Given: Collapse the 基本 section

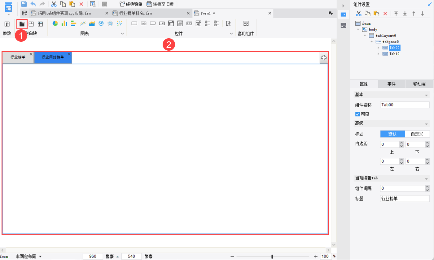Looking at the screenshot, I should (426, 95).
